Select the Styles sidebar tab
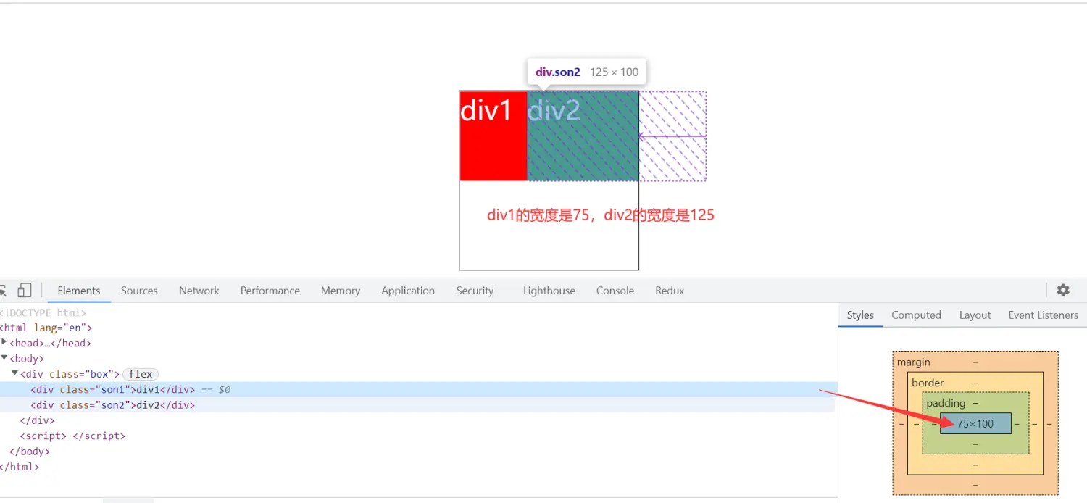The width and height of the screenshot is (1087, 503). point(860,315)
